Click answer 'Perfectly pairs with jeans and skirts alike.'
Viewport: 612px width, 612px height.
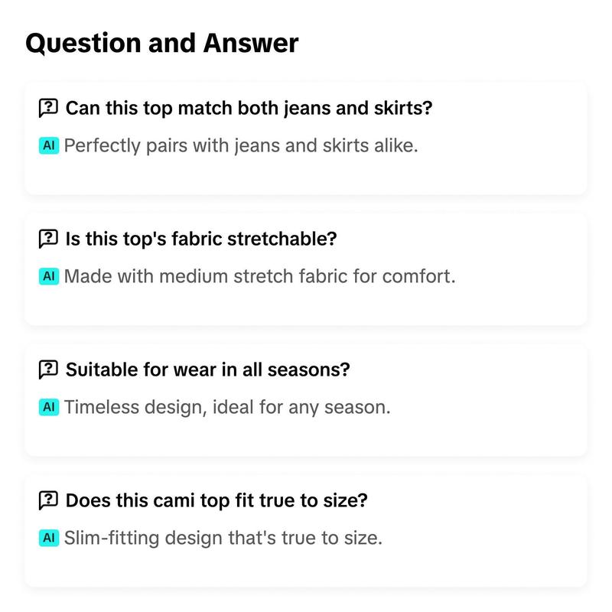(x=241, y=146)
